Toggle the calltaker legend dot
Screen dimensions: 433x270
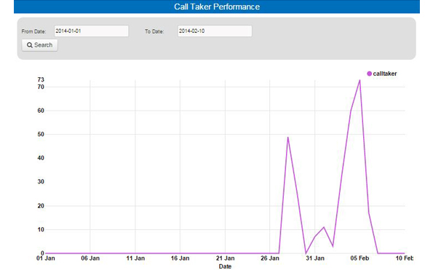(x=369, y=74)
